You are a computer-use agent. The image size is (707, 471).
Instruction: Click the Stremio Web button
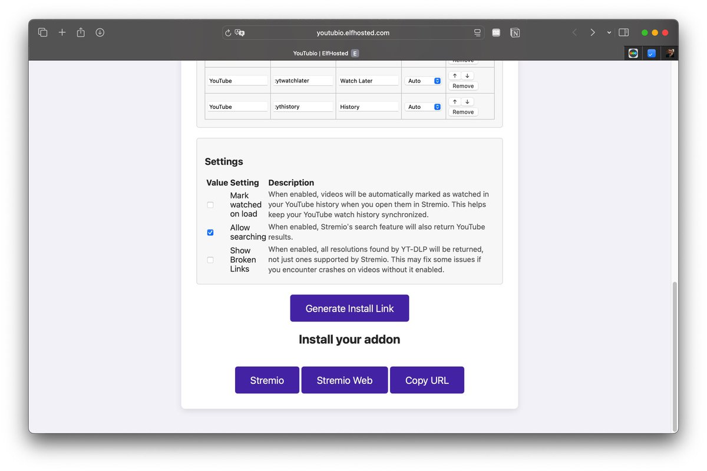point(345,380)
